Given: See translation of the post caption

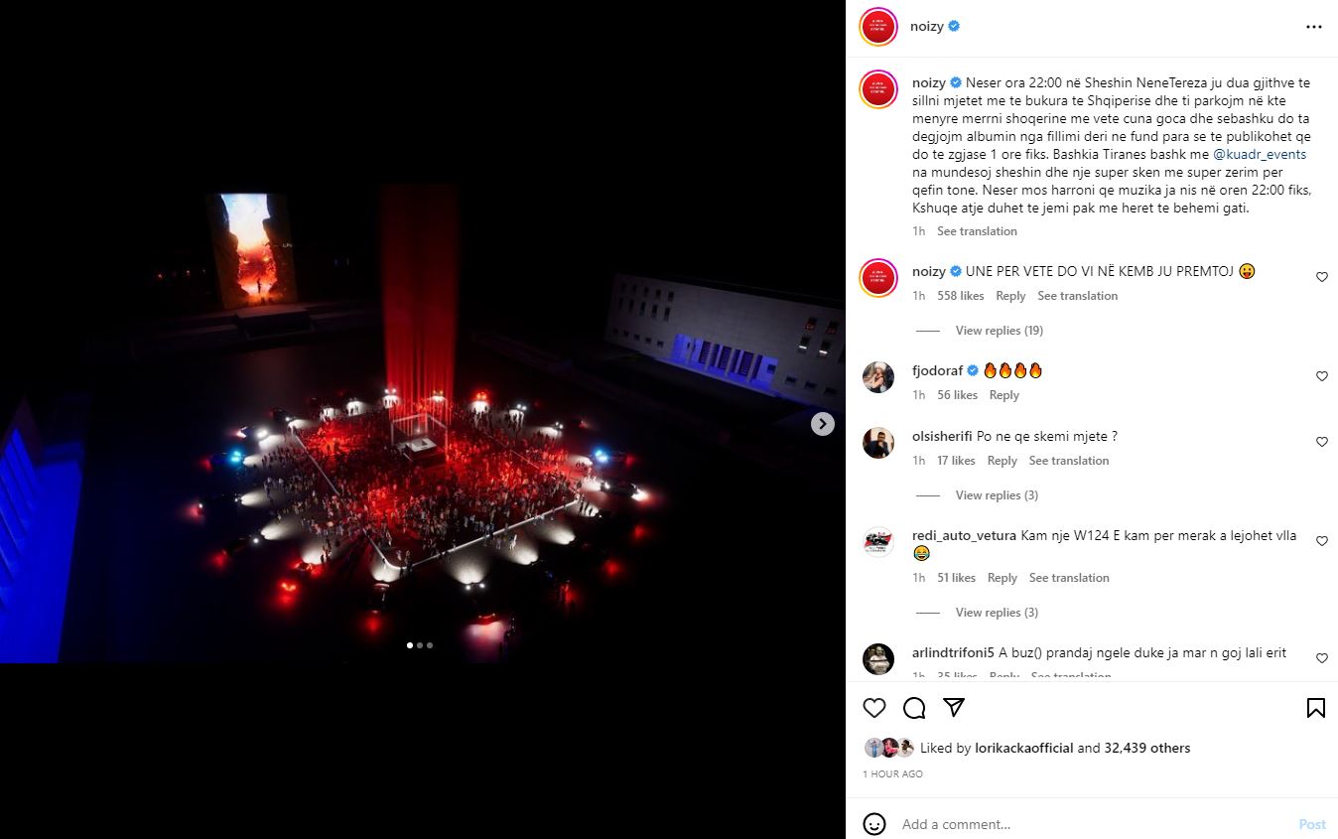Looking at the screenshot, I should click(977, 231).
